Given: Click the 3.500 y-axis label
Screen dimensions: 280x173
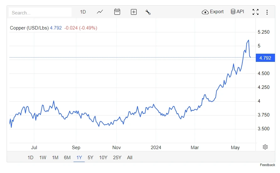Looking at the screenshot, I should pos(264,129).
